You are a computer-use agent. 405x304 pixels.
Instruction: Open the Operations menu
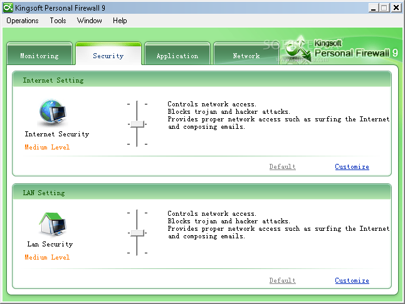23,21
